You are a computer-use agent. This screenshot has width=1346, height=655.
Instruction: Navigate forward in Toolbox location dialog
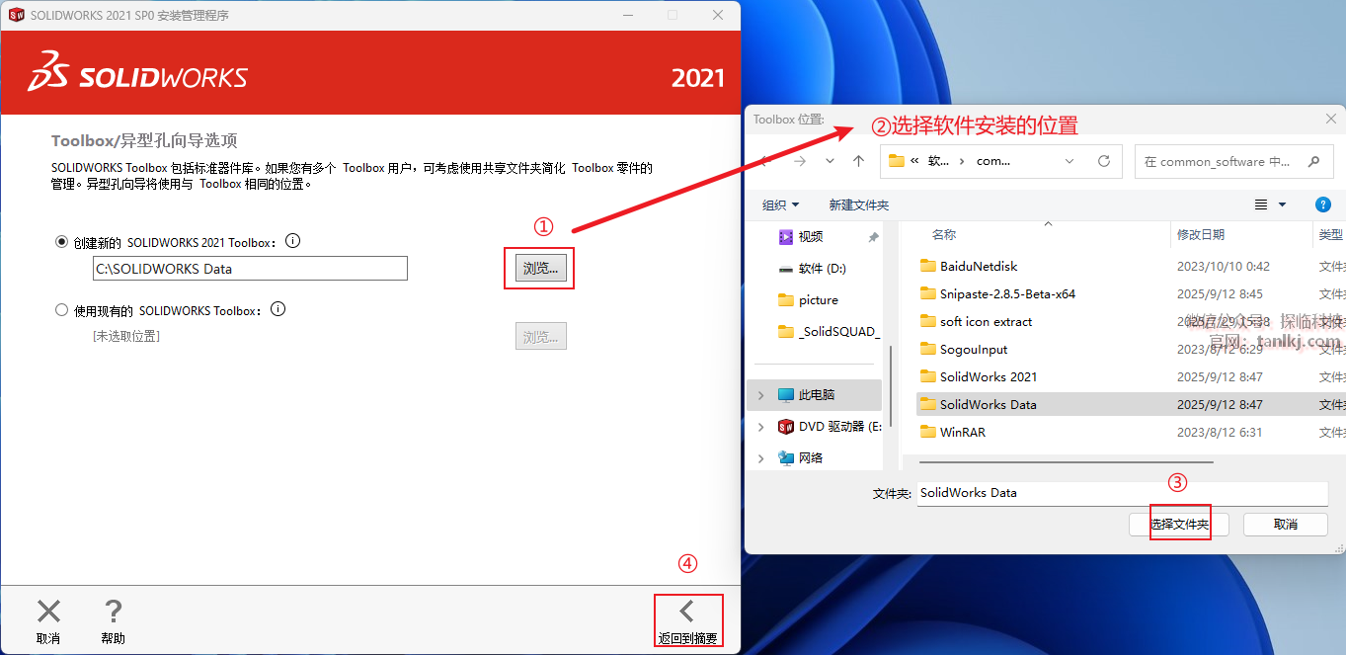(x=800, y=161)
